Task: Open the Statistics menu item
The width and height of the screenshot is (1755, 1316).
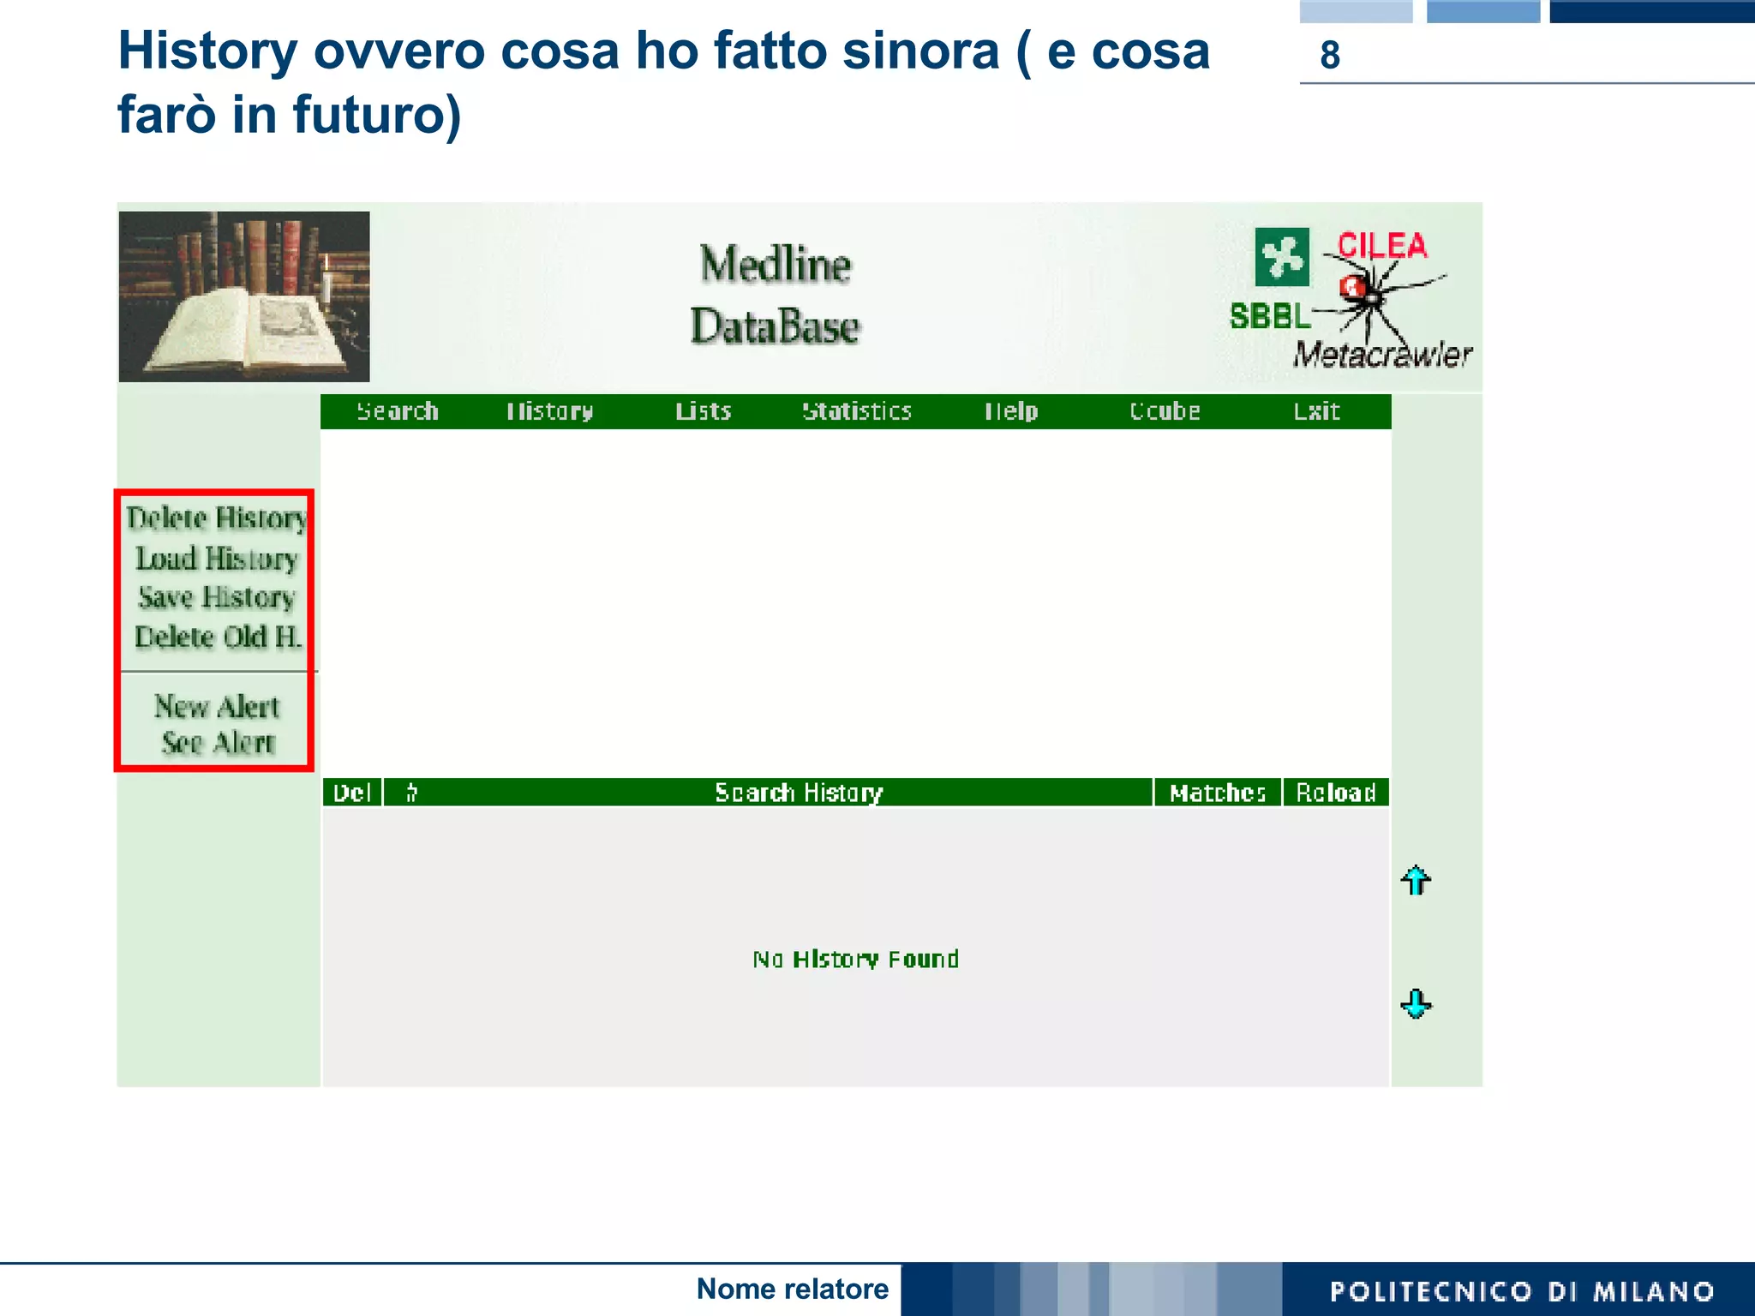Action: point(856,411)
